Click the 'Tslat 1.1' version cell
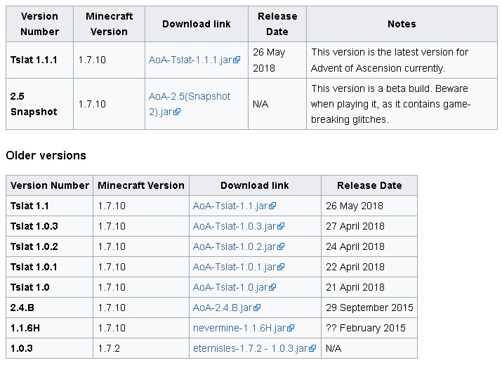This screenshot has height=370, width=502. (50, 206)
